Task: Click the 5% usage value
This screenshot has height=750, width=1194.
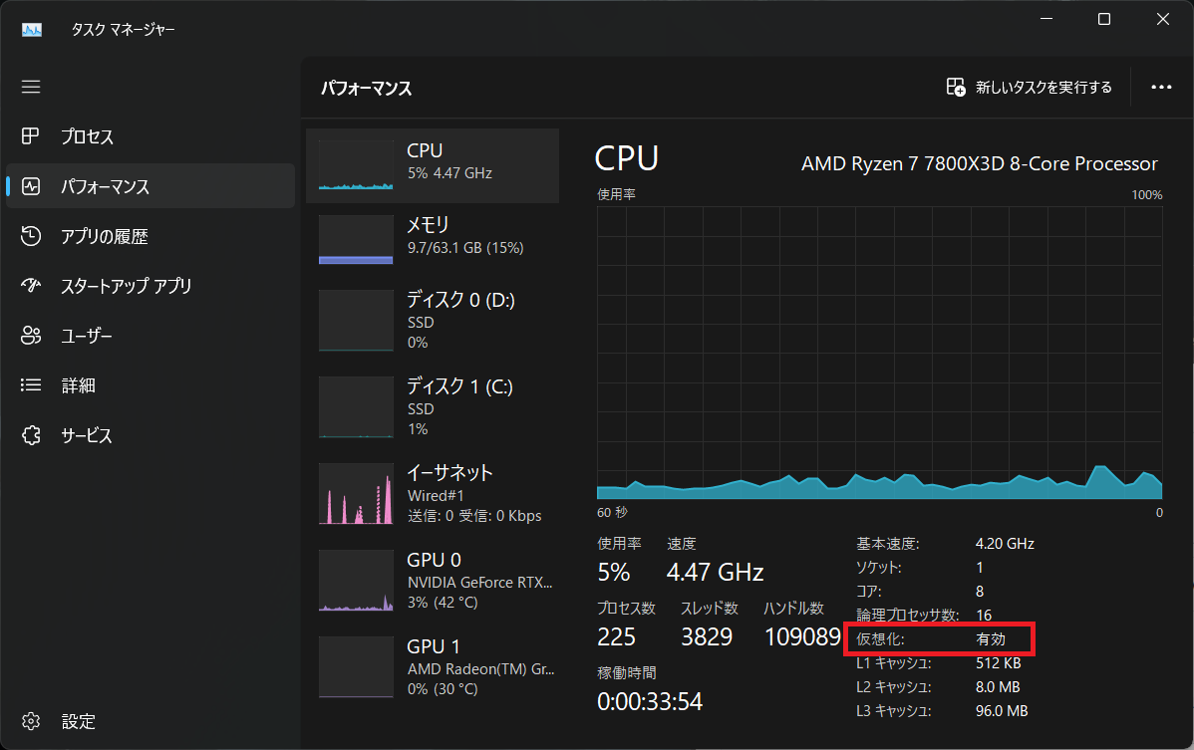Action: coord(614,572)
